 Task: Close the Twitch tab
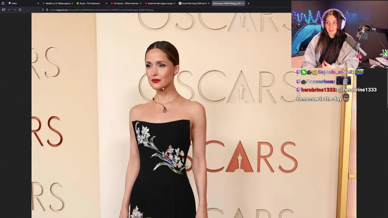[38, 3]
